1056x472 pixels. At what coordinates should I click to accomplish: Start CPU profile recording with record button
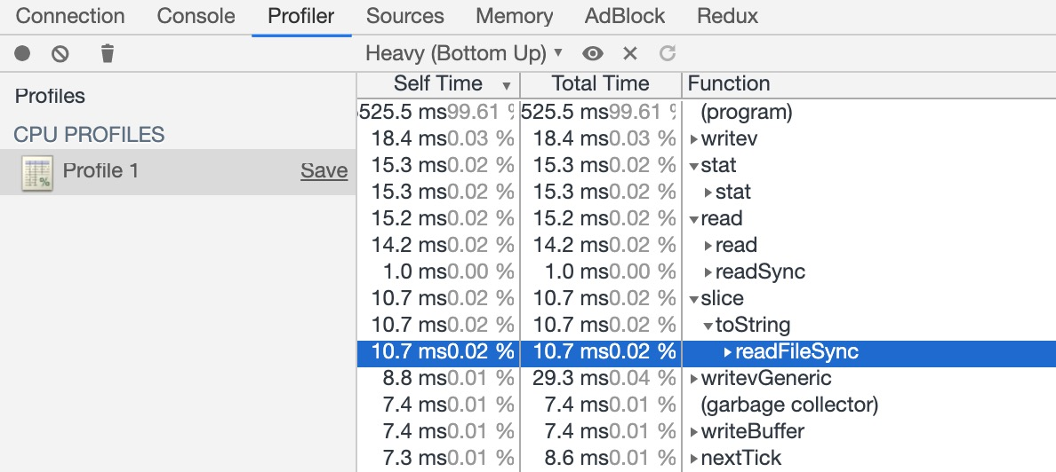pyautogui.click(x=22, y=54)
